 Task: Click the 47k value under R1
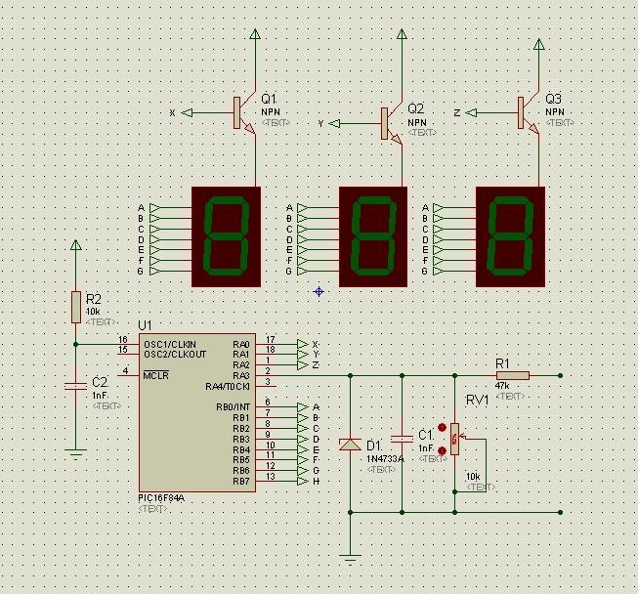pos(502,386)
